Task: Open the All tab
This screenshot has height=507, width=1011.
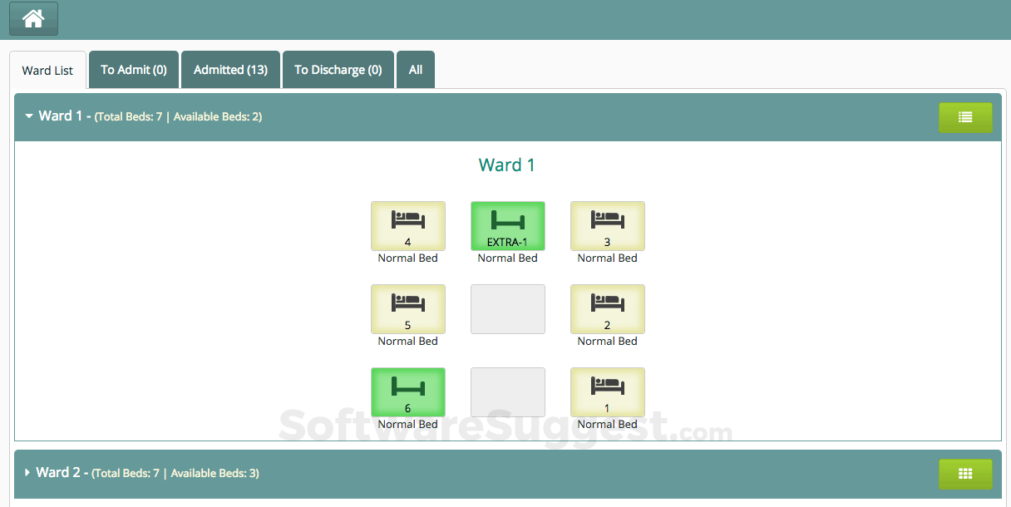Action: pyautogui.click(x=415, y=70)
